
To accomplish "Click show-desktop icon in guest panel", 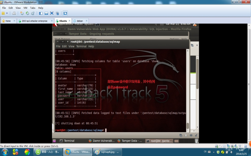I will point(54,141).
